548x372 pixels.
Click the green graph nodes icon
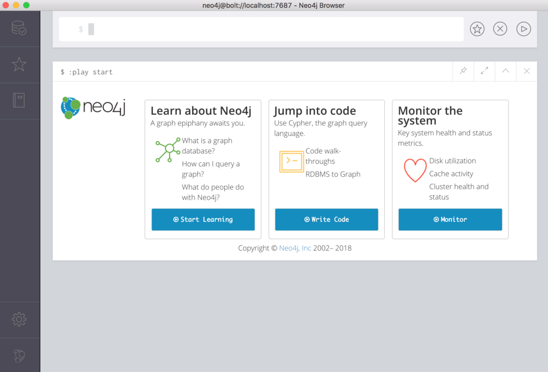coord(168,150)
